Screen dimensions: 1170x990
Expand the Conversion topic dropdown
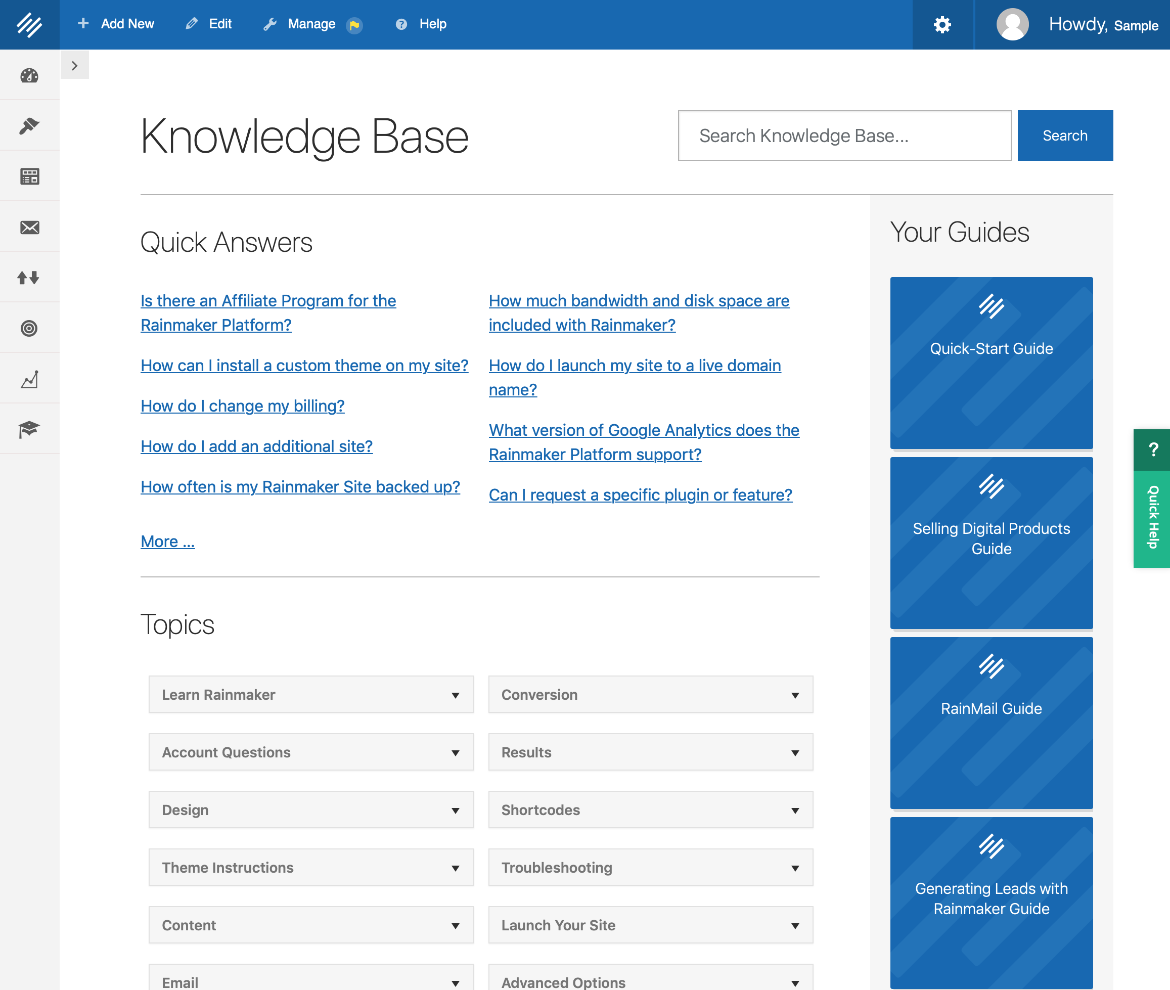(x=651, y=694)
